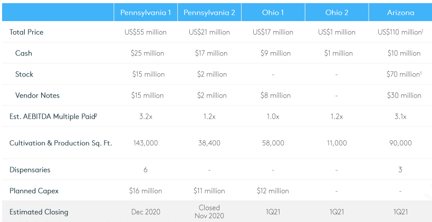Click the Estimated Closing row label
Viewport: 432px width, 222px height.
coord(39,212)
